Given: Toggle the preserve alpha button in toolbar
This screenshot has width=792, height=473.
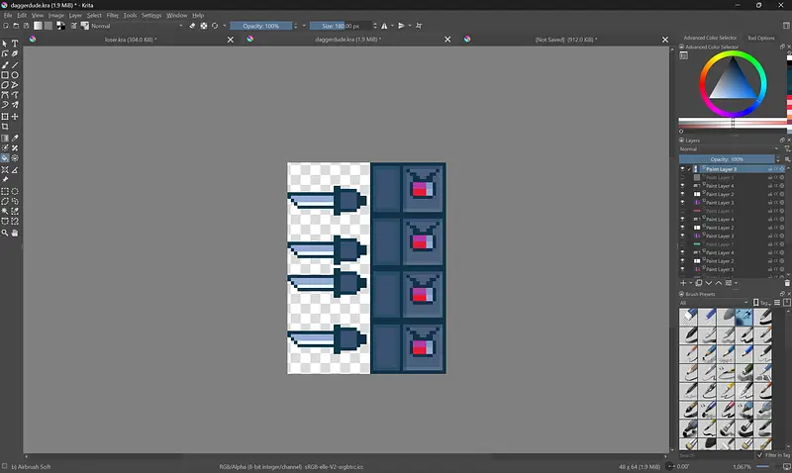Looking at the screenshot, I should coord(204,26).
